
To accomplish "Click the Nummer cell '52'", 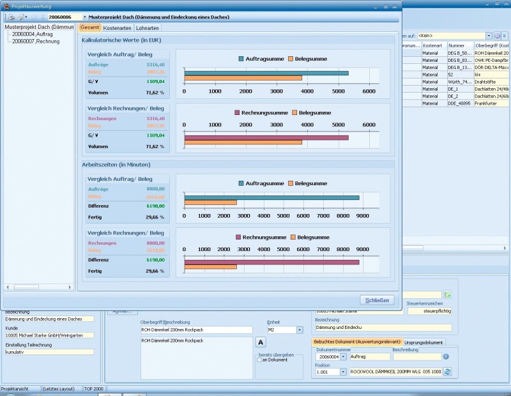I will click(x=460, y=75).
